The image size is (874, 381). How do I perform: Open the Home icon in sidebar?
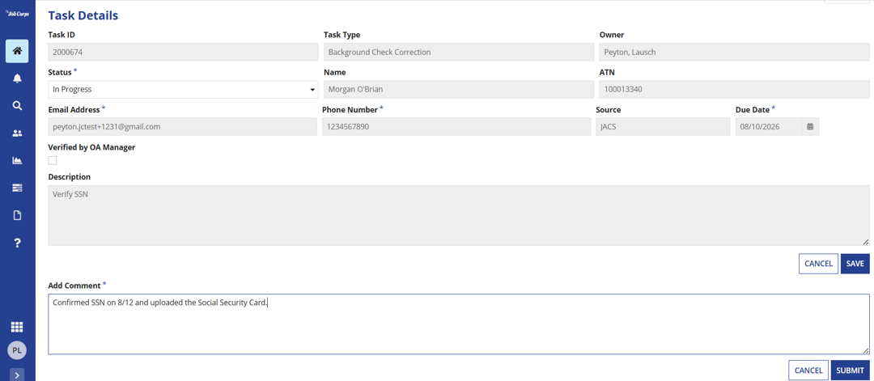click(x=17, y=51)
